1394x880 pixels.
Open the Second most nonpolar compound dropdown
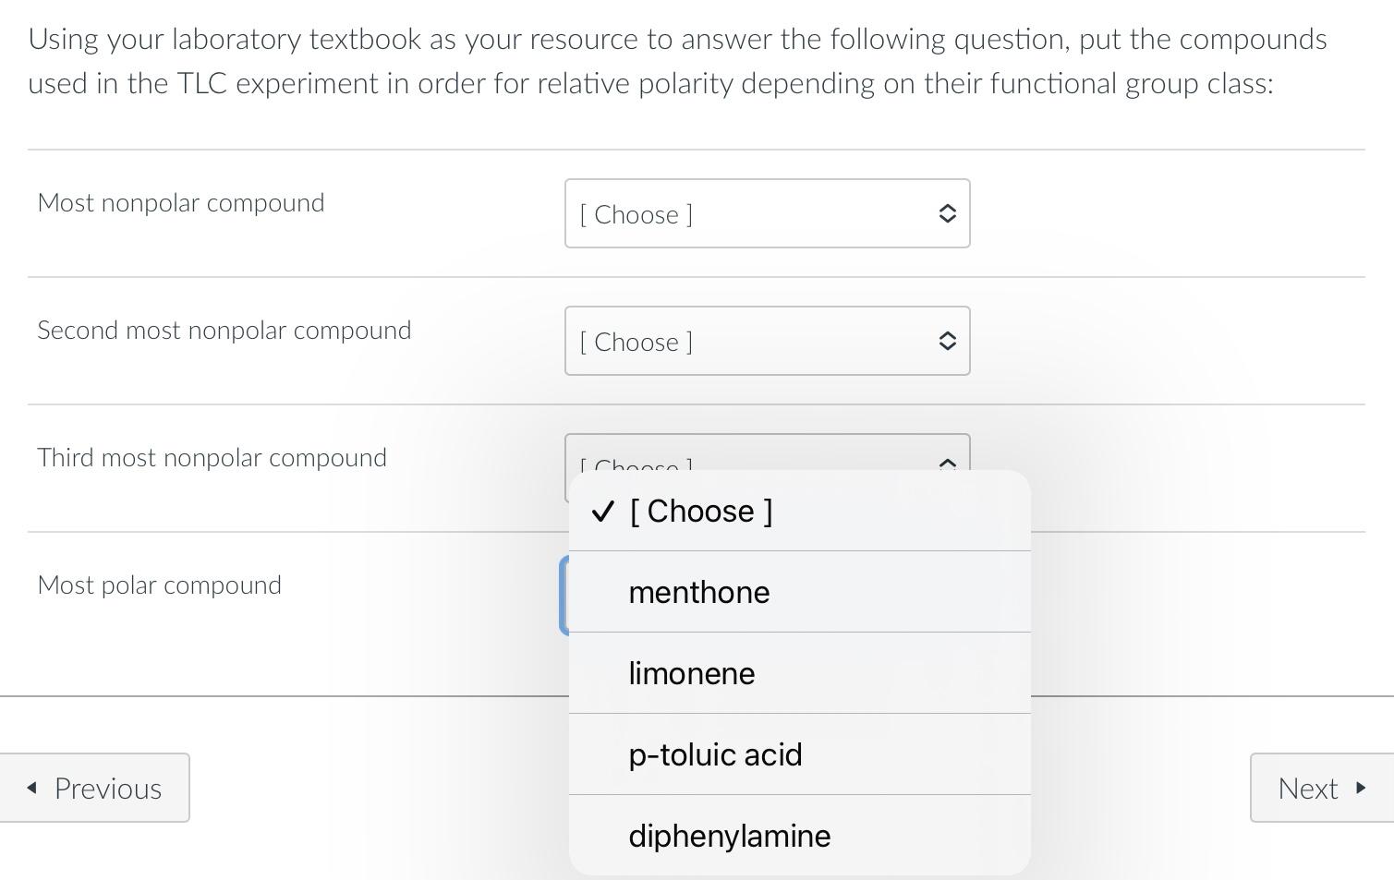tap(766, 341)
